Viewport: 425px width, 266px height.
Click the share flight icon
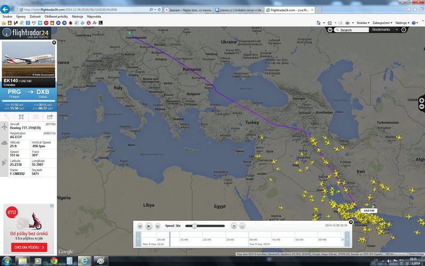click(50, 117)
